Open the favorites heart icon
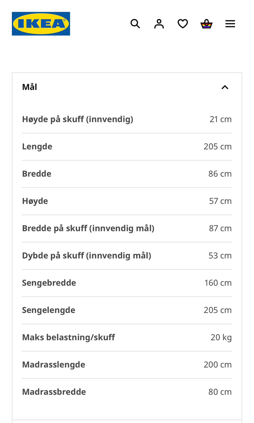 183,24
